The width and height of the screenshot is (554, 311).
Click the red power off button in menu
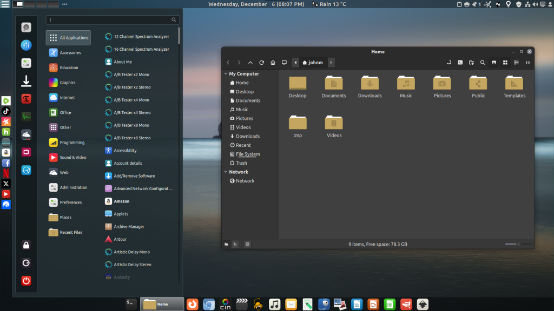pos(26,281)
